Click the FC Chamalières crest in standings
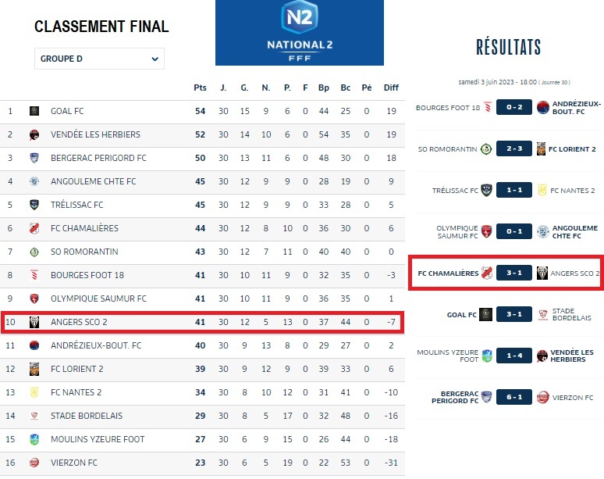Screen dimensions: 604x479 [34, 228]
